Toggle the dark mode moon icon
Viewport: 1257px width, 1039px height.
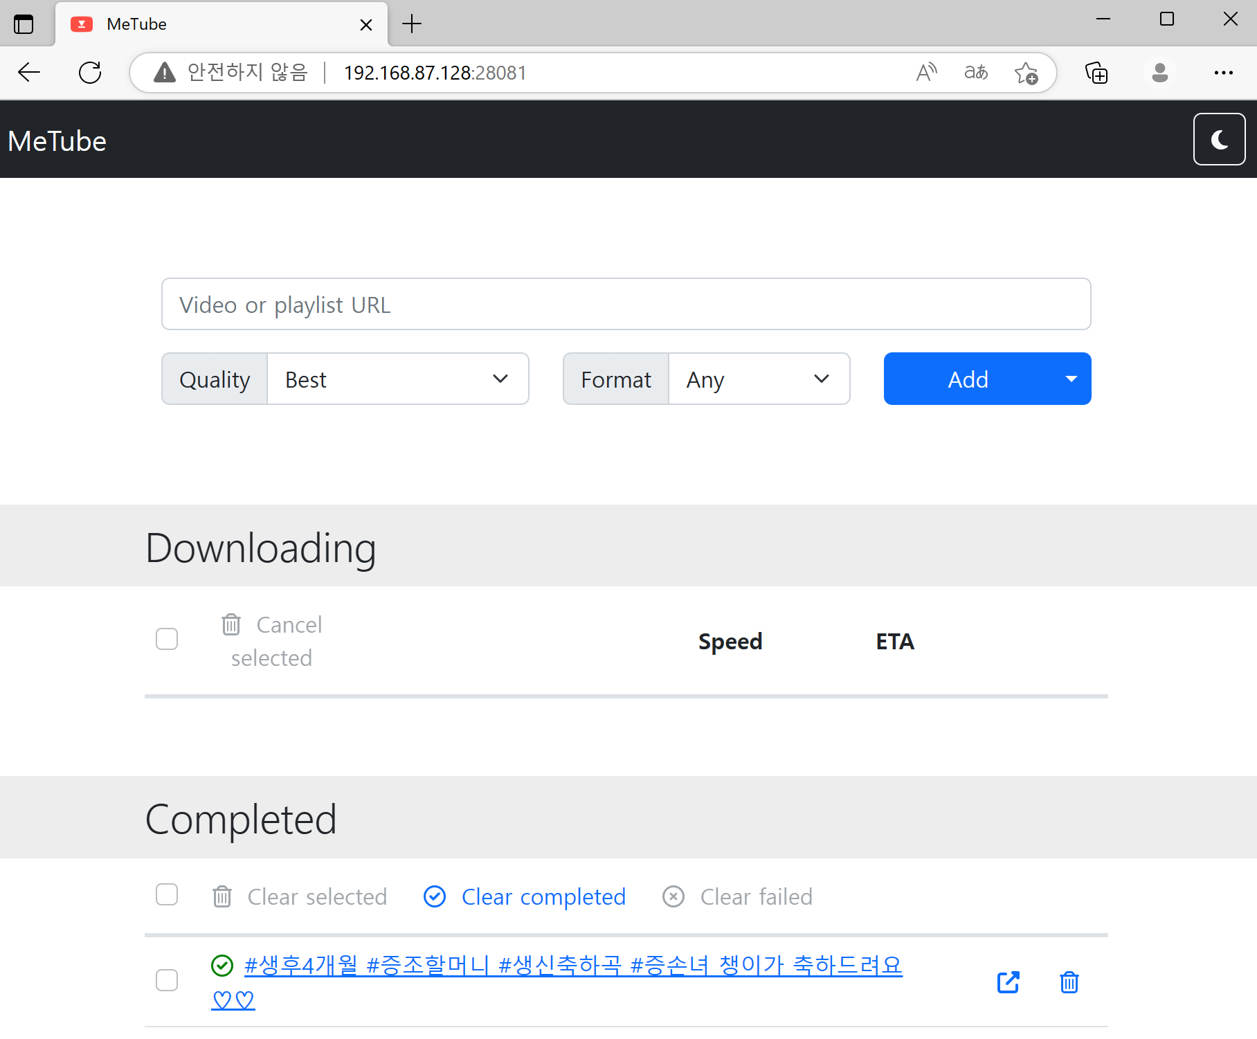pos(1219,140)
